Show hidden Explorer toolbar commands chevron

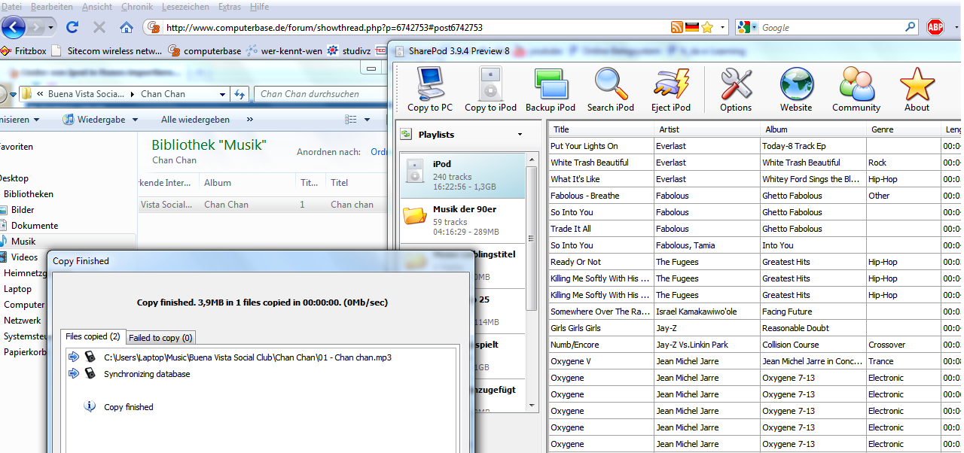[250, 120]
